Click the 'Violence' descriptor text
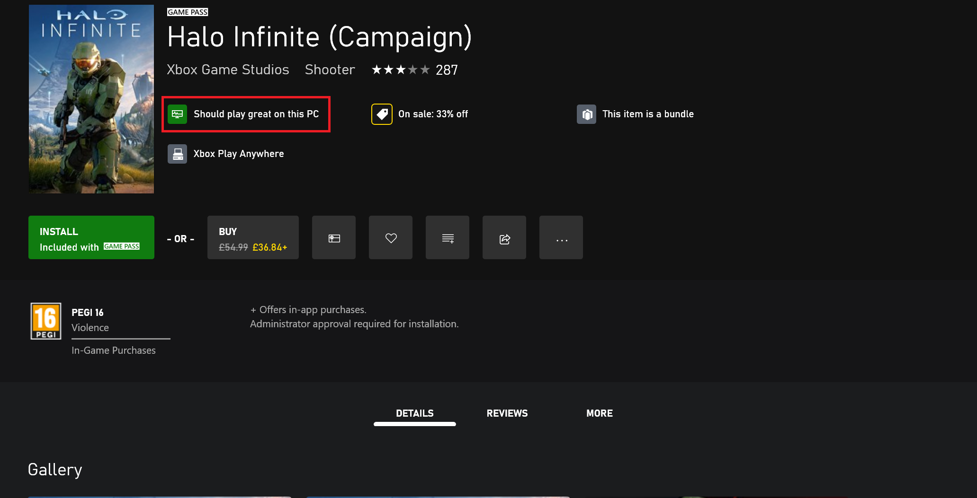Image resolution: width=977 pixels, height=498 pixels. tap(90, 328)
